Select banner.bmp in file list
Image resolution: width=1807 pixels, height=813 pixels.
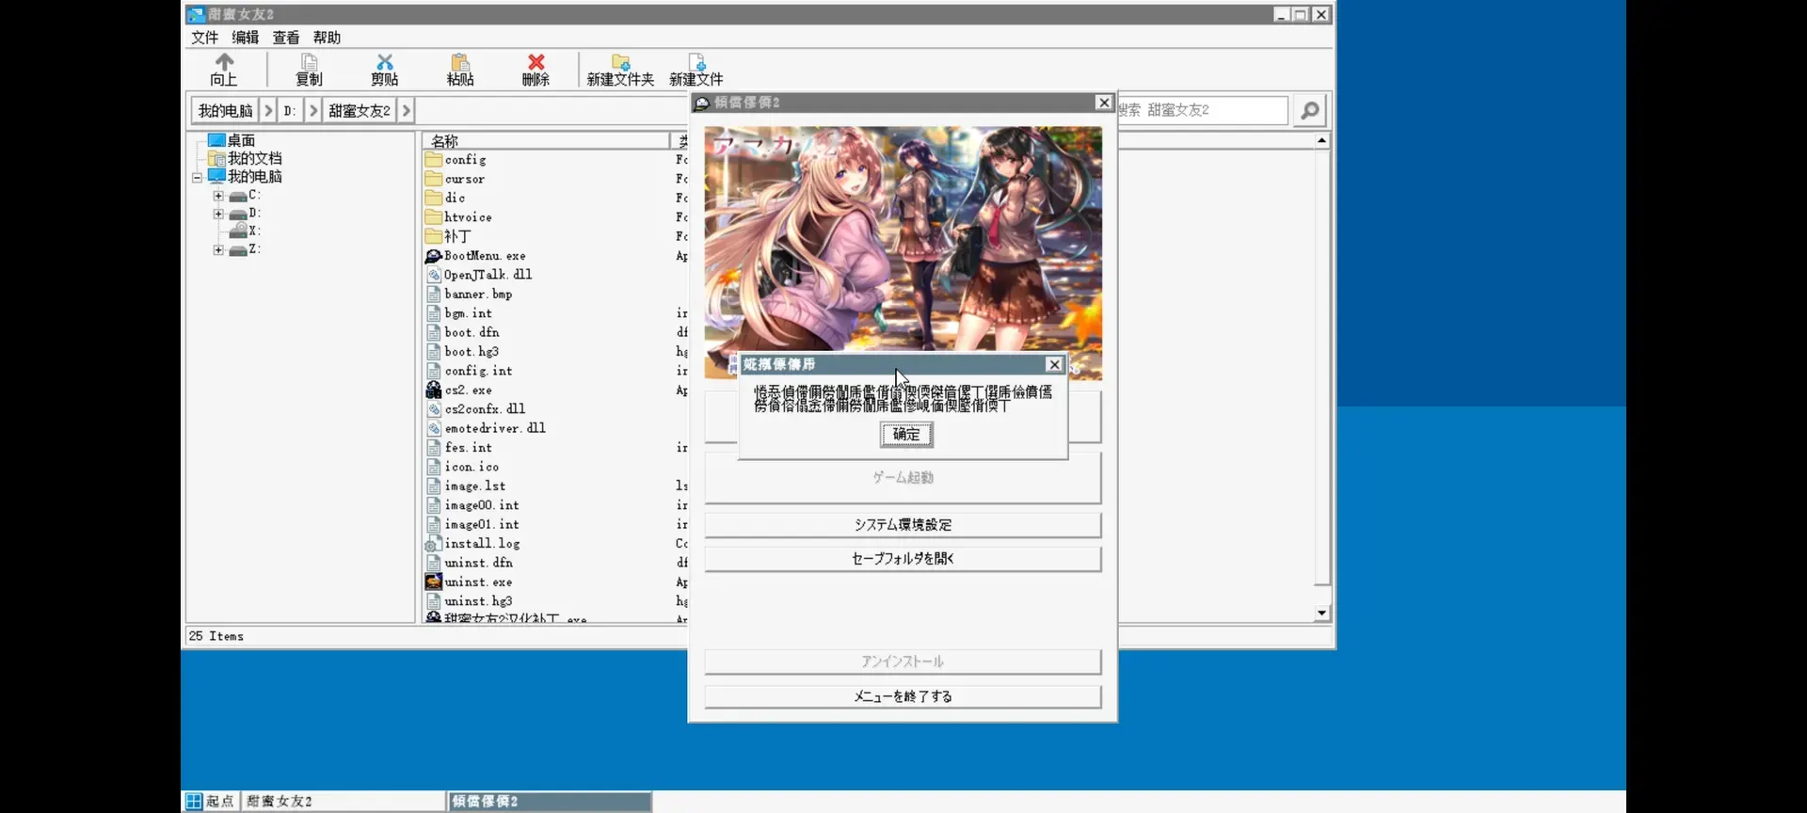pos(478,294)
